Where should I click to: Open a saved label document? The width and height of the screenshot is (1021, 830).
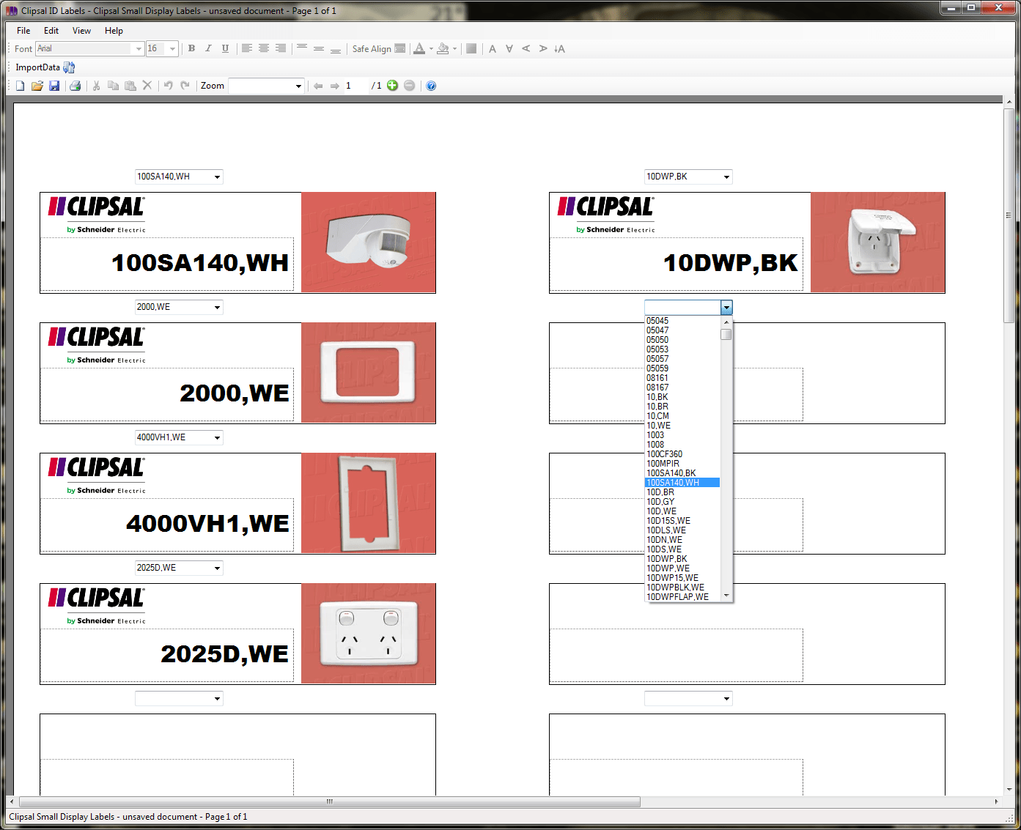tap(37, 86)
